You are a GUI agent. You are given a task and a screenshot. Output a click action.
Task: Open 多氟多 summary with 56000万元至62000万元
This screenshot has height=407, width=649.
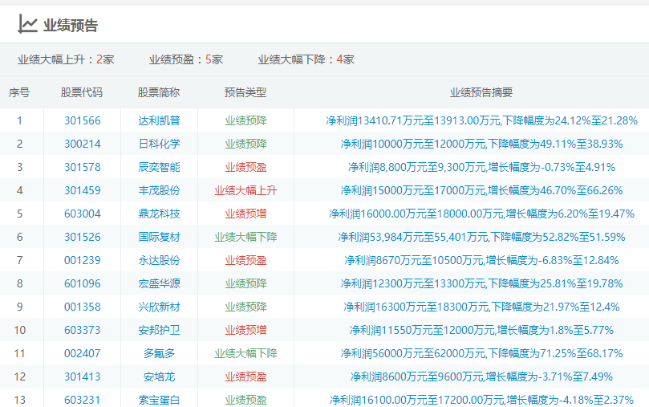point(481,353)
